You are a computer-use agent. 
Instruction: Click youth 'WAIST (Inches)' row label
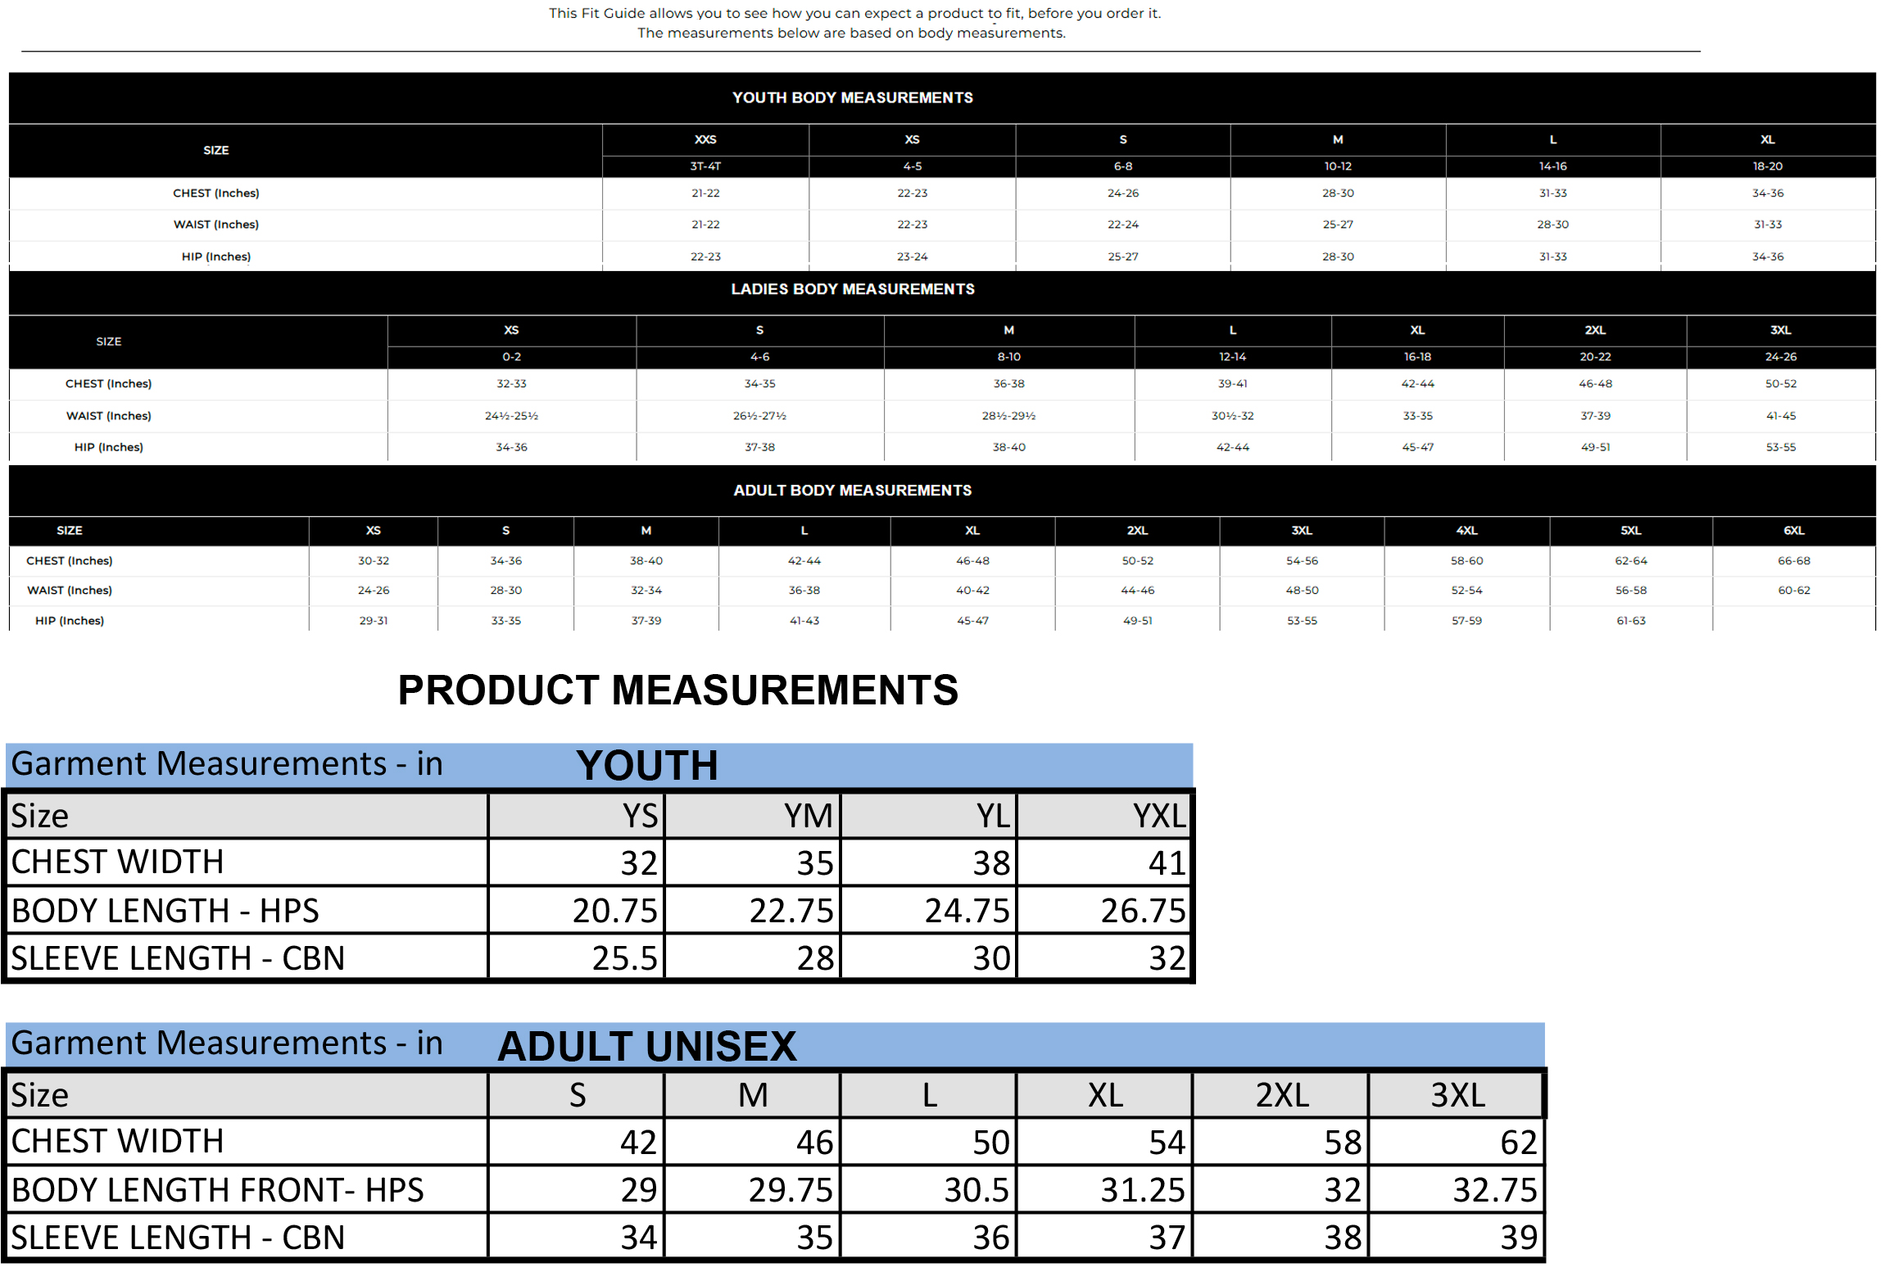click(215, 224)
